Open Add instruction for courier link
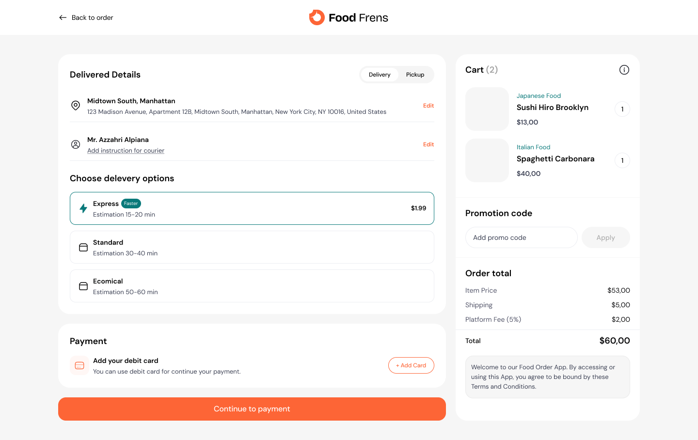This screenshot has width=698, height=440. click(126, 151)
